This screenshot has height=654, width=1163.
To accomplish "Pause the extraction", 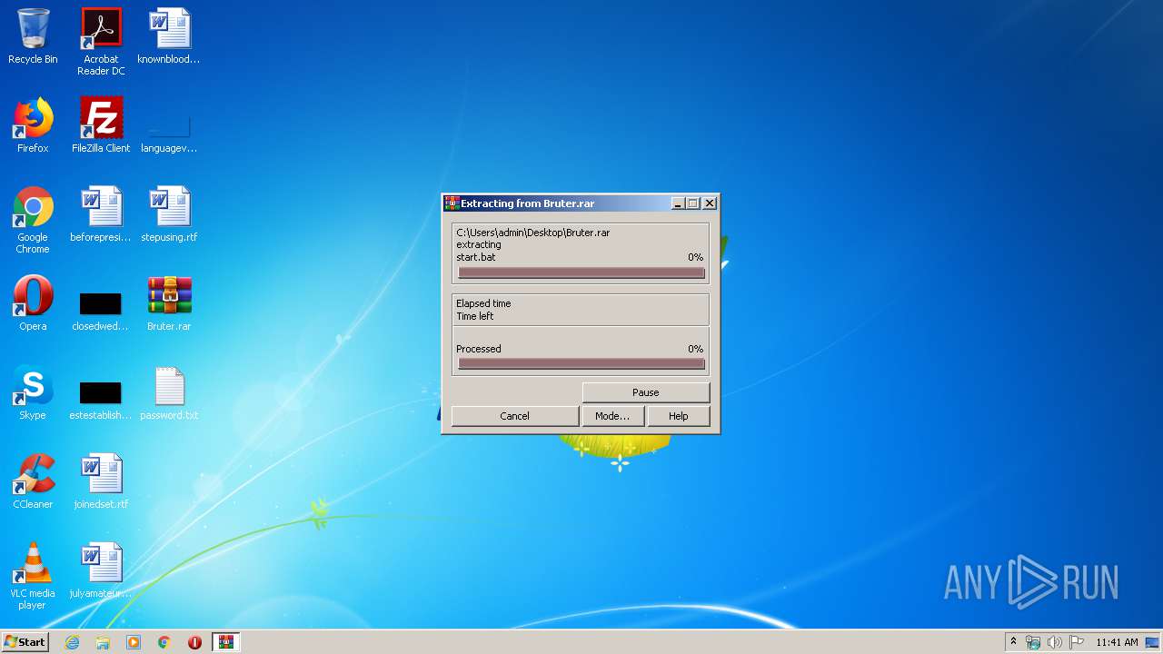I will [645, 392].
